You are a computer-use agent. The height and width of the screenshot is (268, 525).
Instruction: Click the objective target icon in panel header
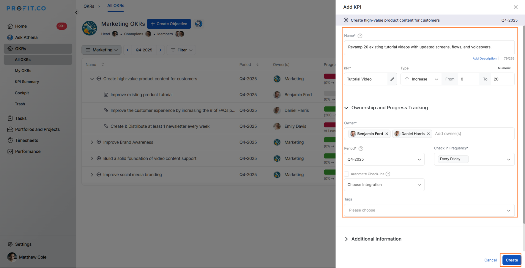[346, 20]
